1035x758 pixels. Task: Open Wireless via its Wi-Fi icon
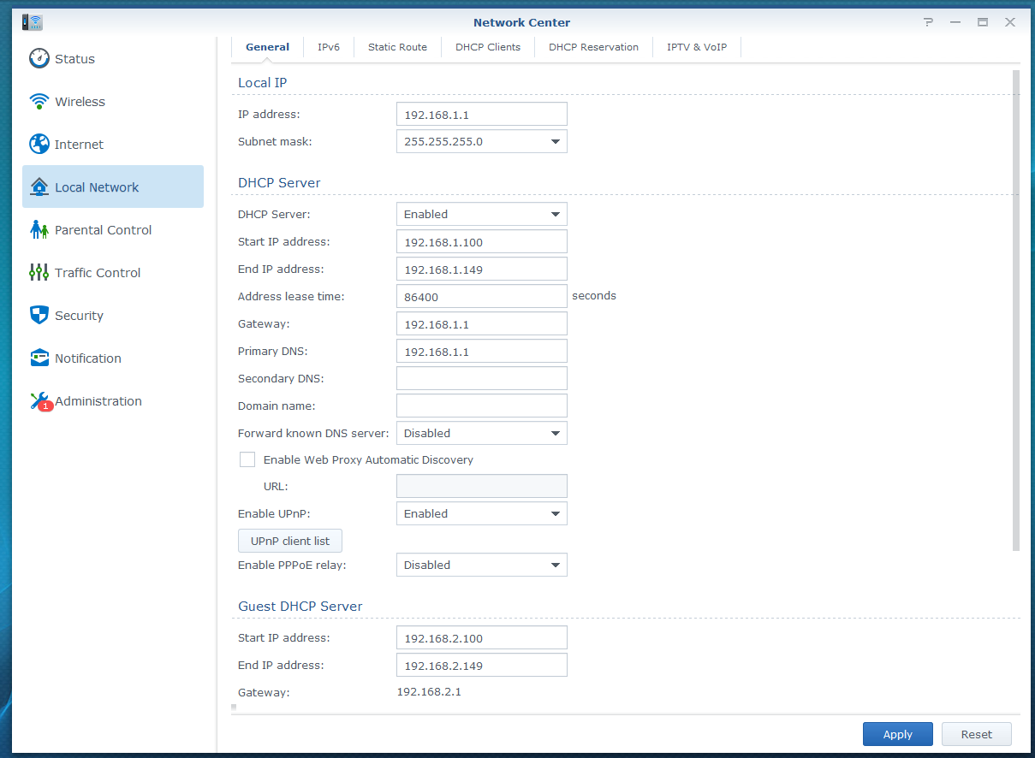click(x=39, y=102)
